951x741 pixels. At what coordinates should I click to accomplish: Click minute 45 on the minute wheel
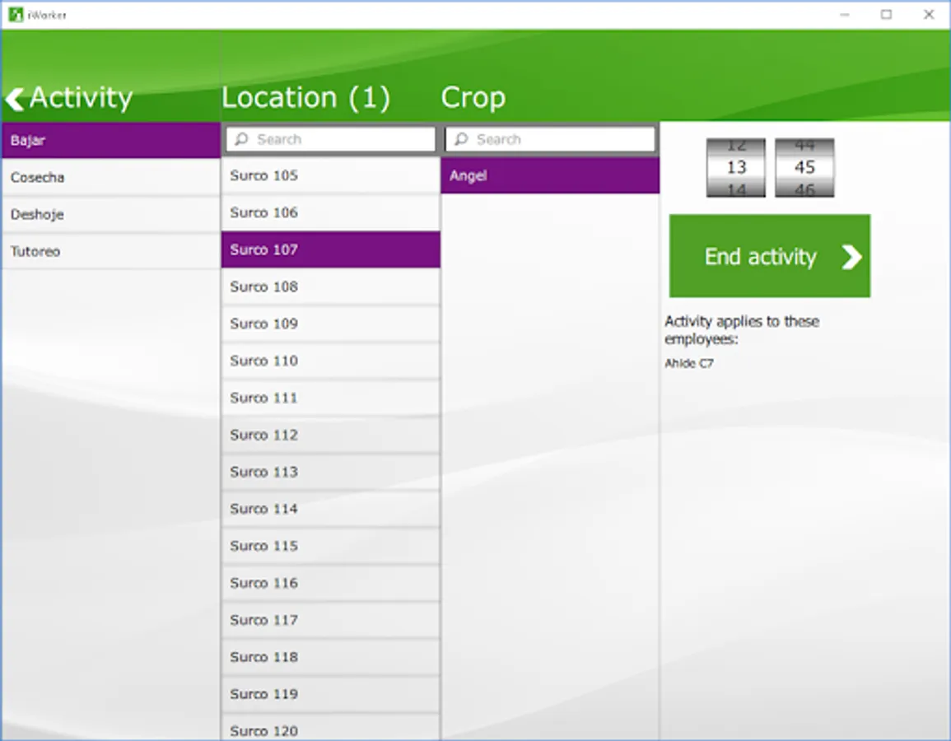coord(804,167)
